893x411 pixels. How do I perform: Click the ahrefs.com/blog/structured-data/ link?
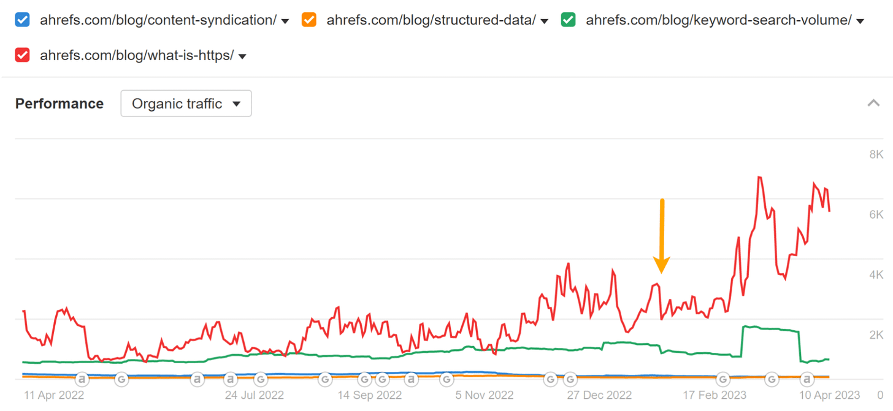(431, 20)
